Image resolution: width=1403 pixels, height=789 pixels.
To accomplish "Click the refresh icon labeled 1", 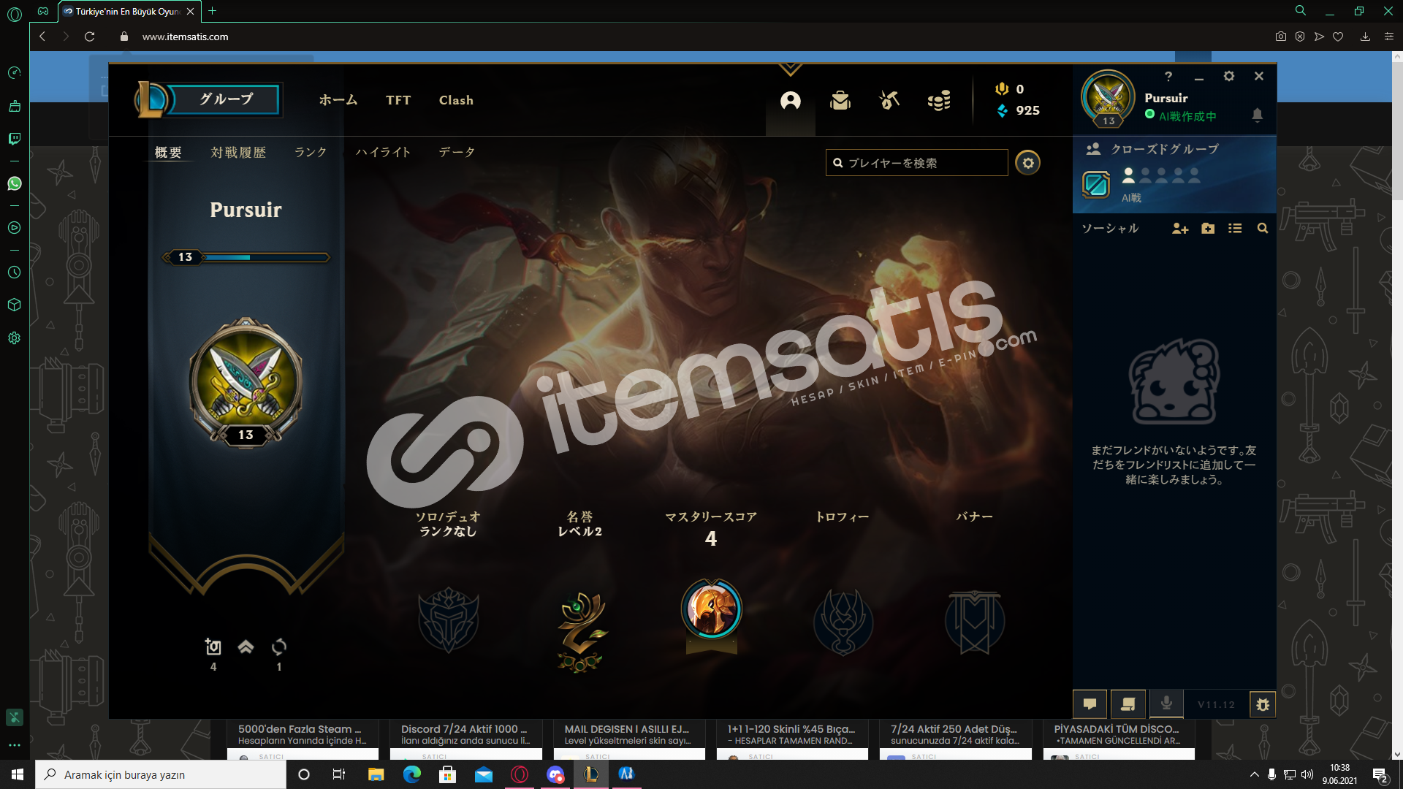I will (x=278, y=647).
